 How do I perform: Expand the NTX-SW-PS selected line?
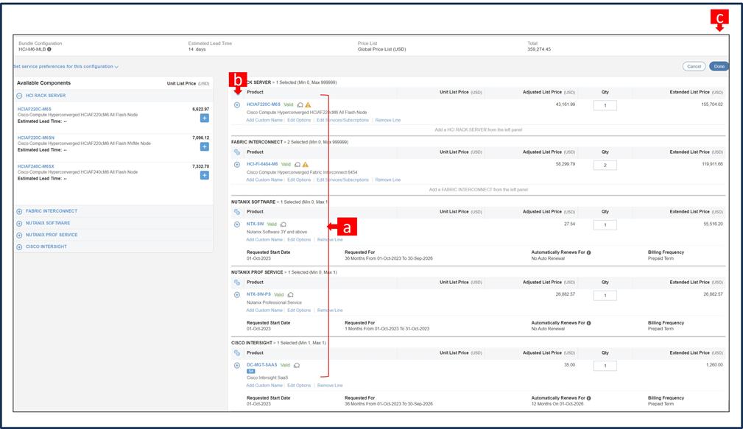point(237,294)
